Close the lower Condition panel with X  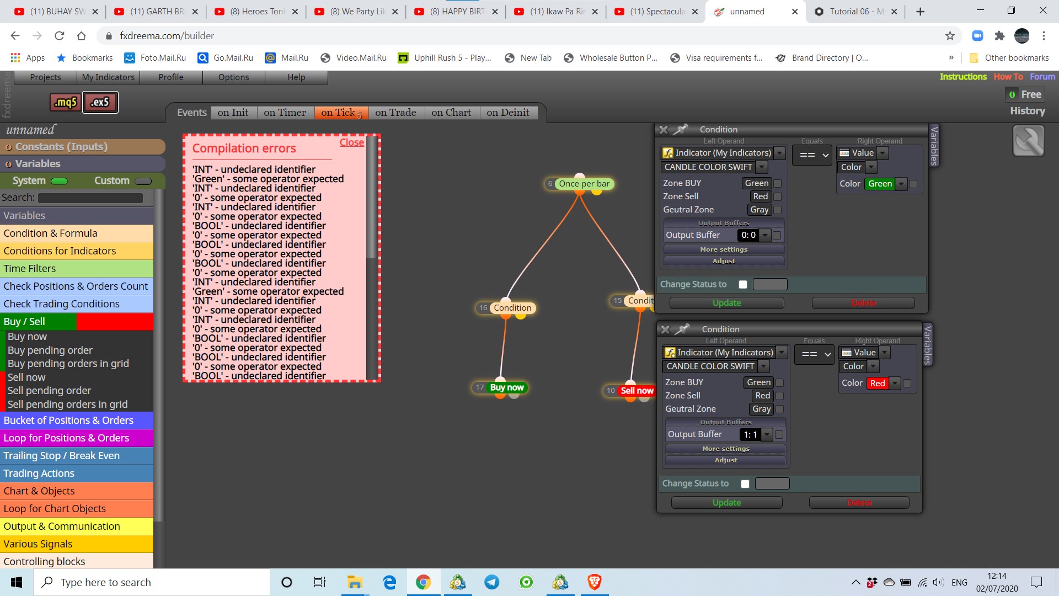665,329
